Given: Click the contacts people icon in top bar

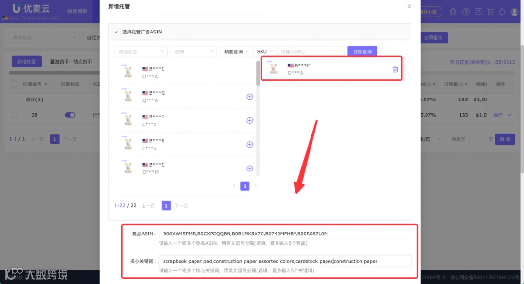Looking at the screenshot, I should tap(453, 12).
